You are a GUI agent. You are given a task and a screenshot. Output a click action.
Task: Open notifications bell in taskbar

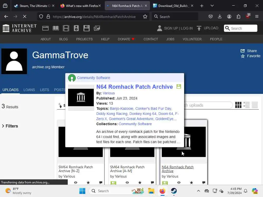(246, 191)
